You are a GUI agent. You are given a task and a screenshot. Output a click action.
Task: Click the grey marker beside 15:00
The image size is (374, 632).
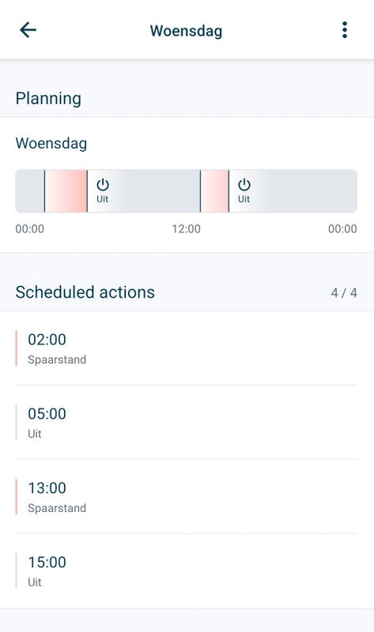[16, 570]
